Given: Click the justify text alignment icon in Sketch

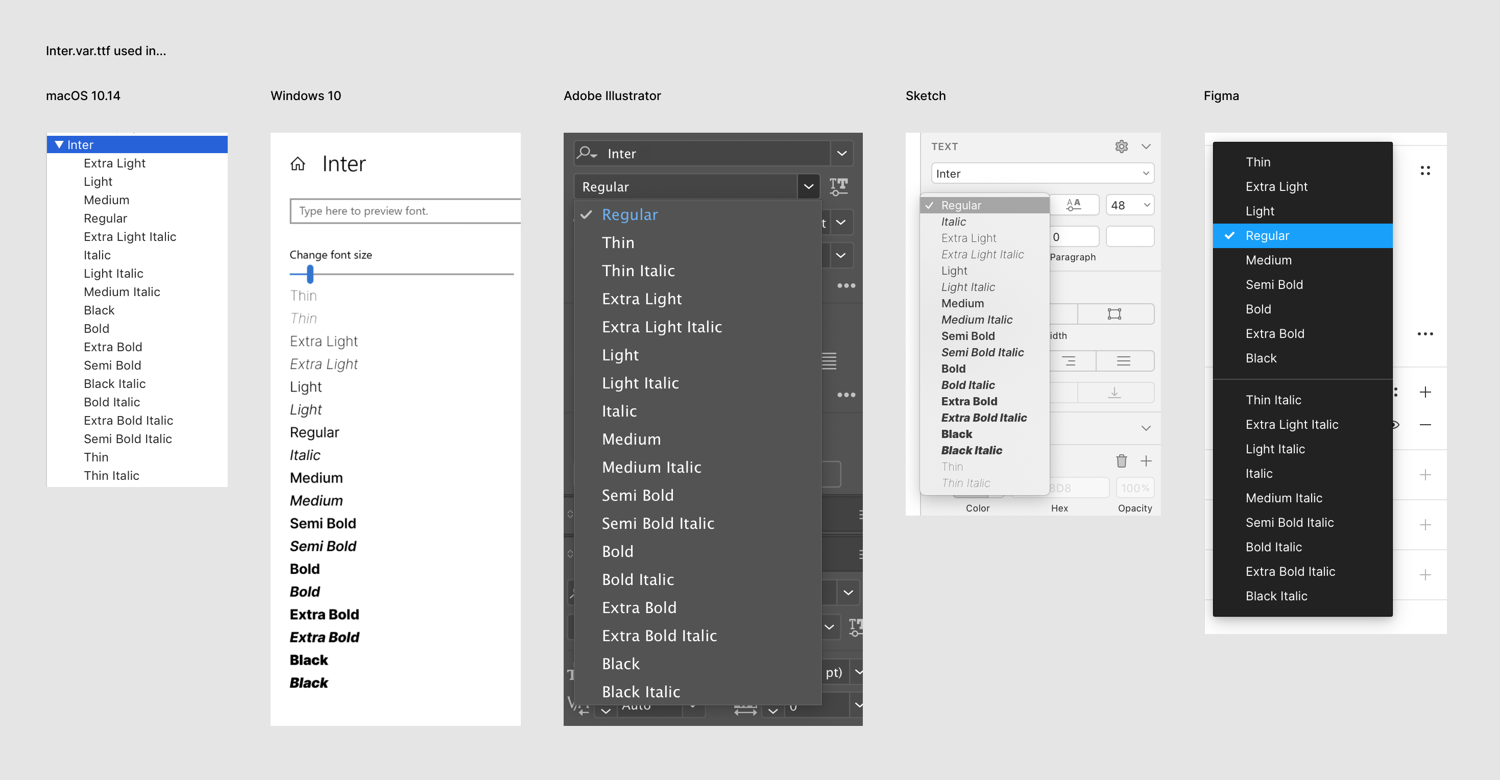Looking at the screenshot, I should (x=1123, y=361).
